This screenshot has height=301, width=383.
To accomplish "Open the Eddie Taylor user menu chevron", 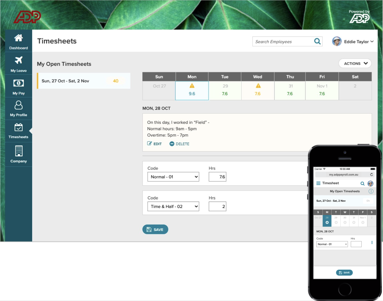I will tap(372, 41).
